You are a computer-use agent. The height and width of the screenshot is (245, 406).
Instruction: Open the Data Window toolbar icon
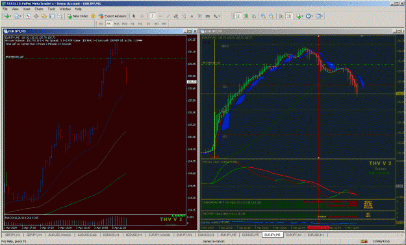point(36,16)
